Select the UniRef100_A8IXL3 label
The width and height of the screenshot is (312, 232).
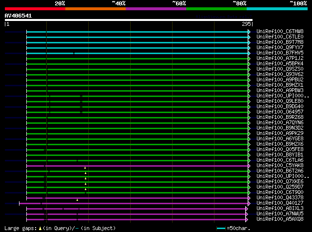(280, 209)
